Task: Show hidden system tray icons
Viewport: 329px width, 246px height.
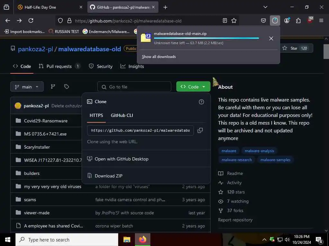Action: tap(264, 240)
